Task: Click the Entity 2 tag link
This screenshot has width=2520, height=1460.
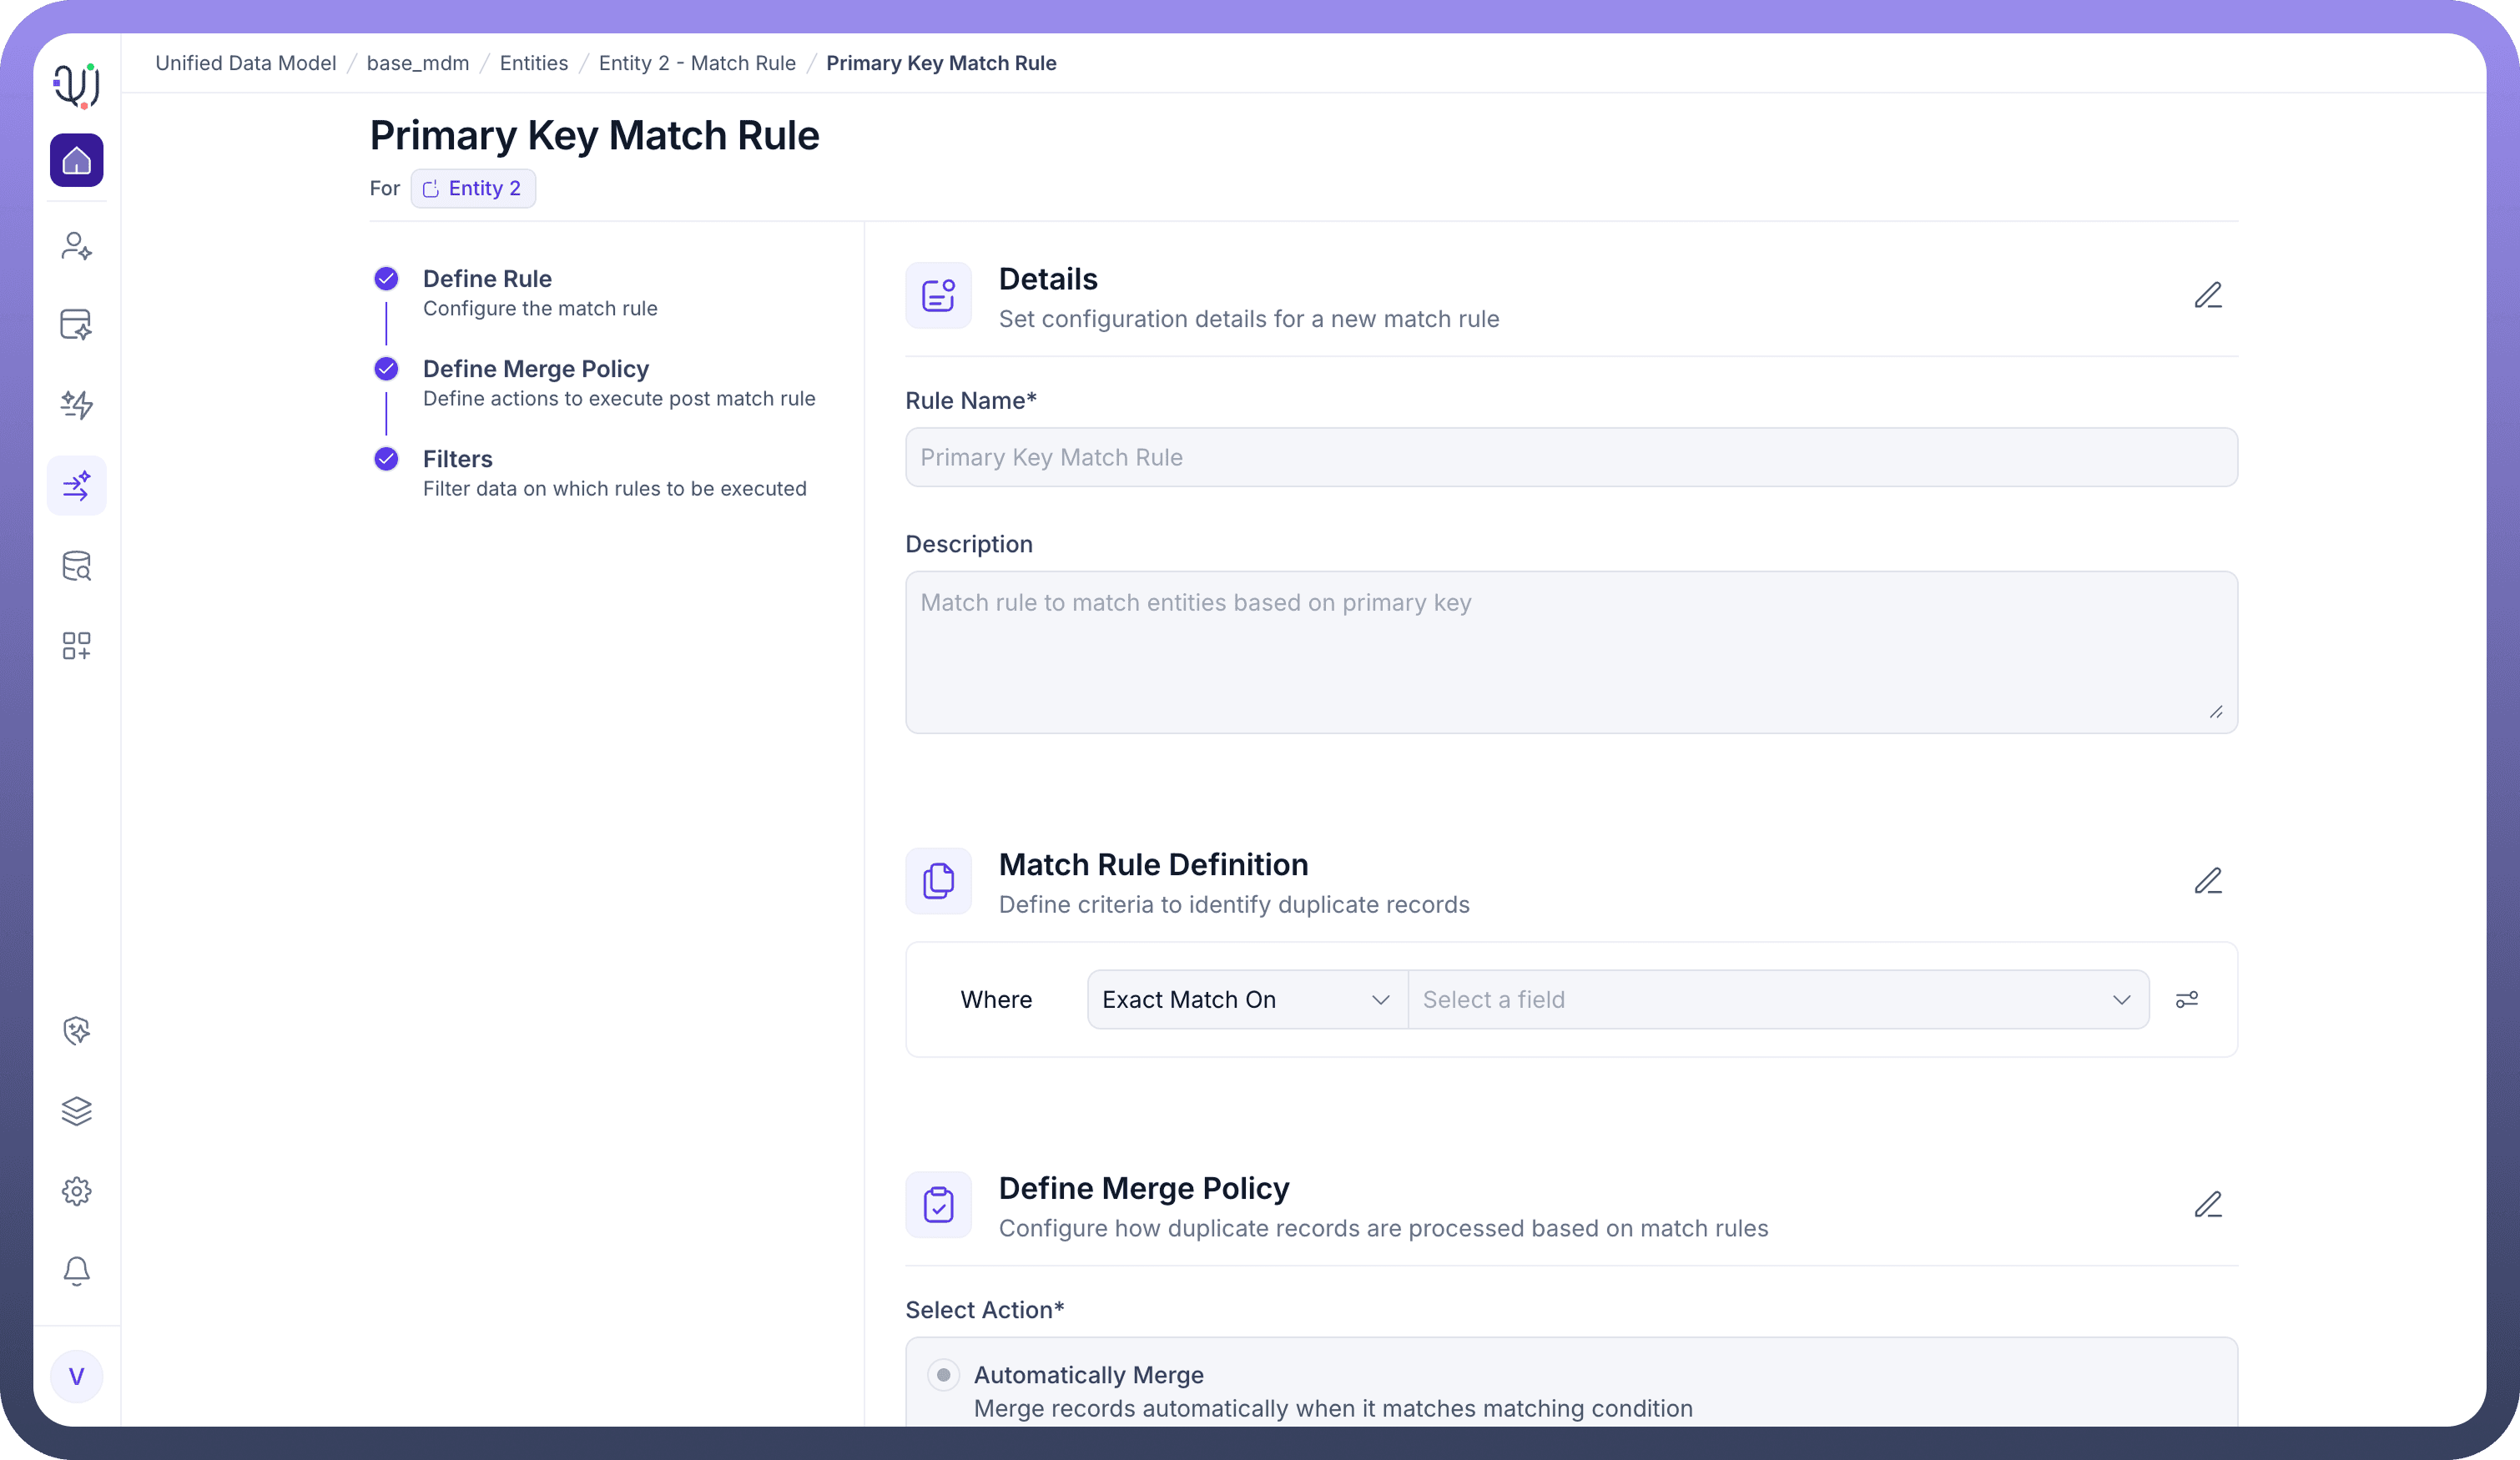Action: (x=473, y=189)
